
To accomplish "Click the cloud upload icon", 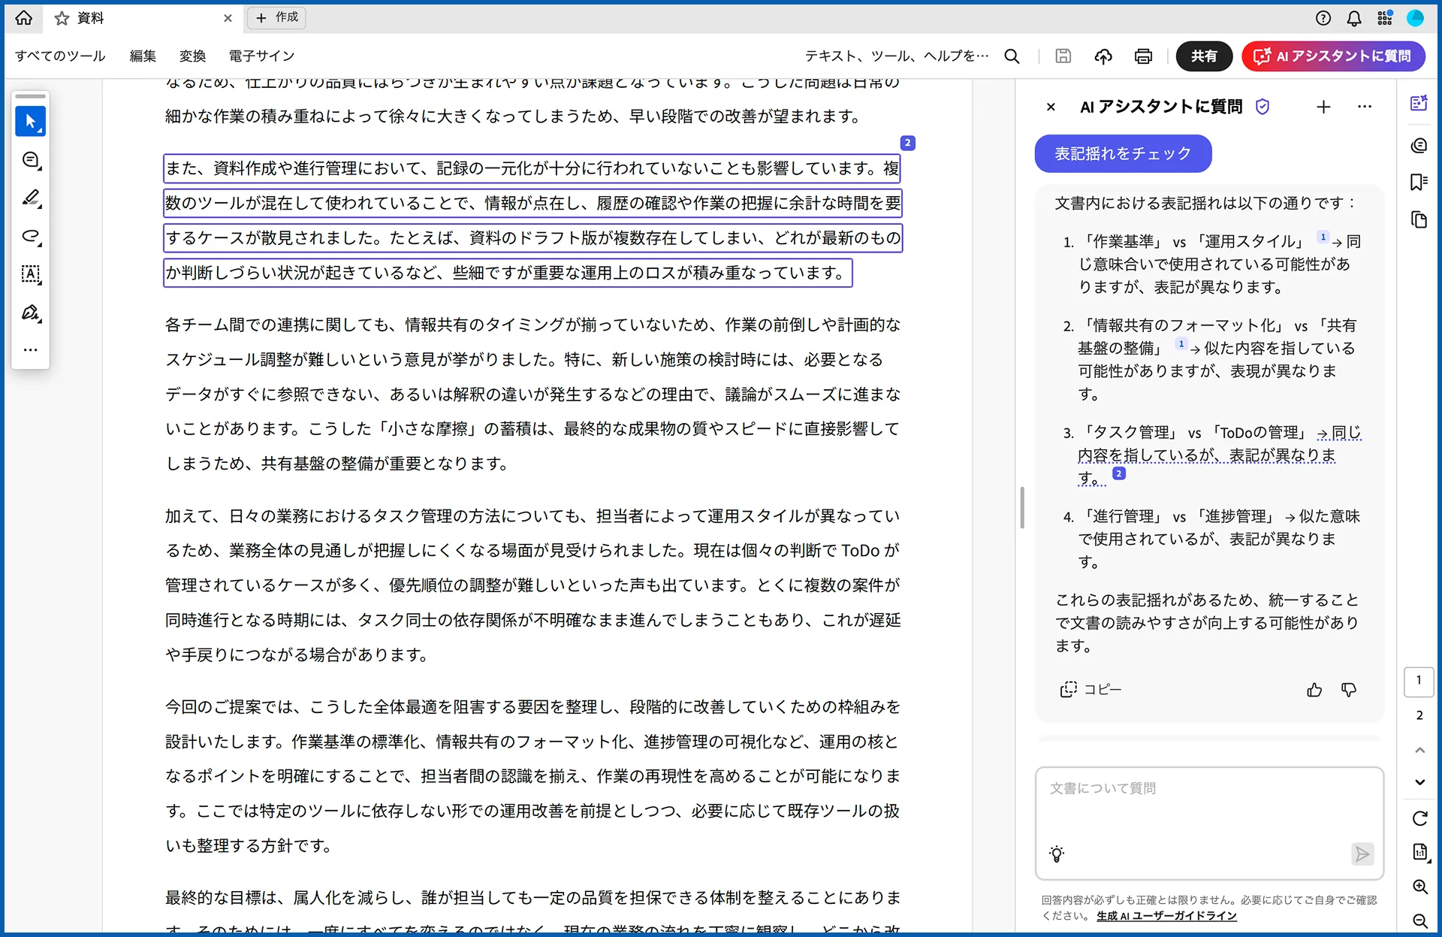I will (1103, 56).
